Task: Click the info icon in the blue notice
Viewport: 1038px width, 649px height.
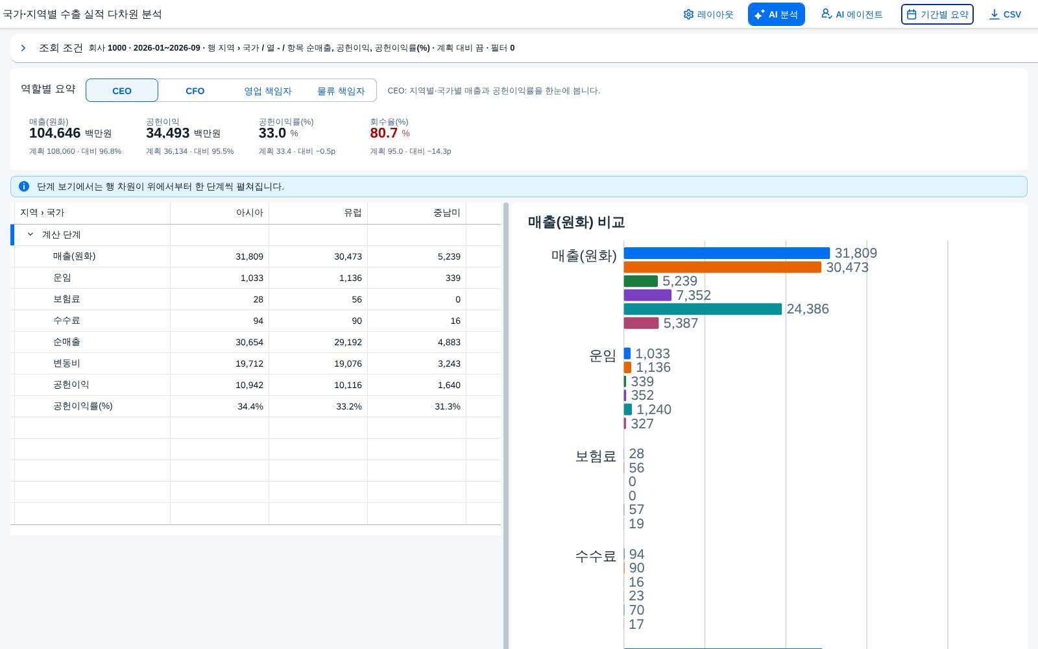Action: coord(24,186)
